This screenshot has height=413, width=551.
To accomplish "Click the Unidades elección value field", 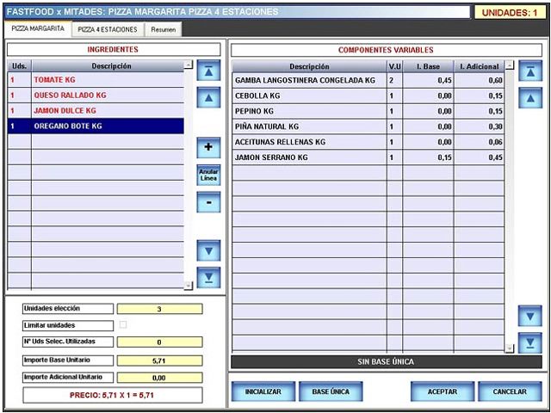I will (x=159, y=309).
